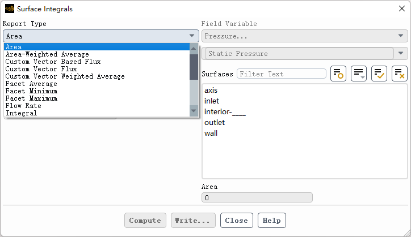Choose Integral report type
The image size is (411, 237).
(22, 113)
